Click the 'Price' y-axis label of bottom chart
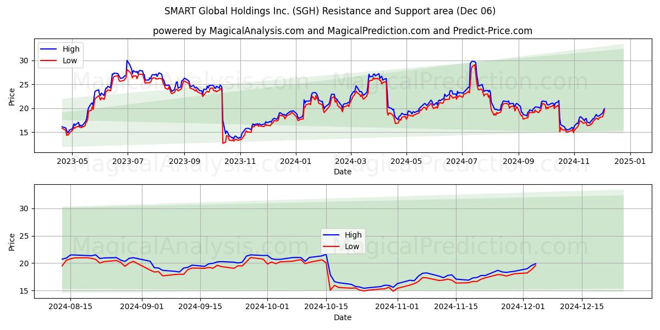The width and height of the screenshot is (660, 330). [12, 241]
